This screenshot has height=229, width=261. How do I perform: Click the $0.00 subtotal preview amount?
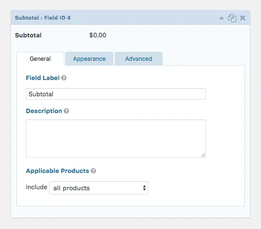(98, 35)
